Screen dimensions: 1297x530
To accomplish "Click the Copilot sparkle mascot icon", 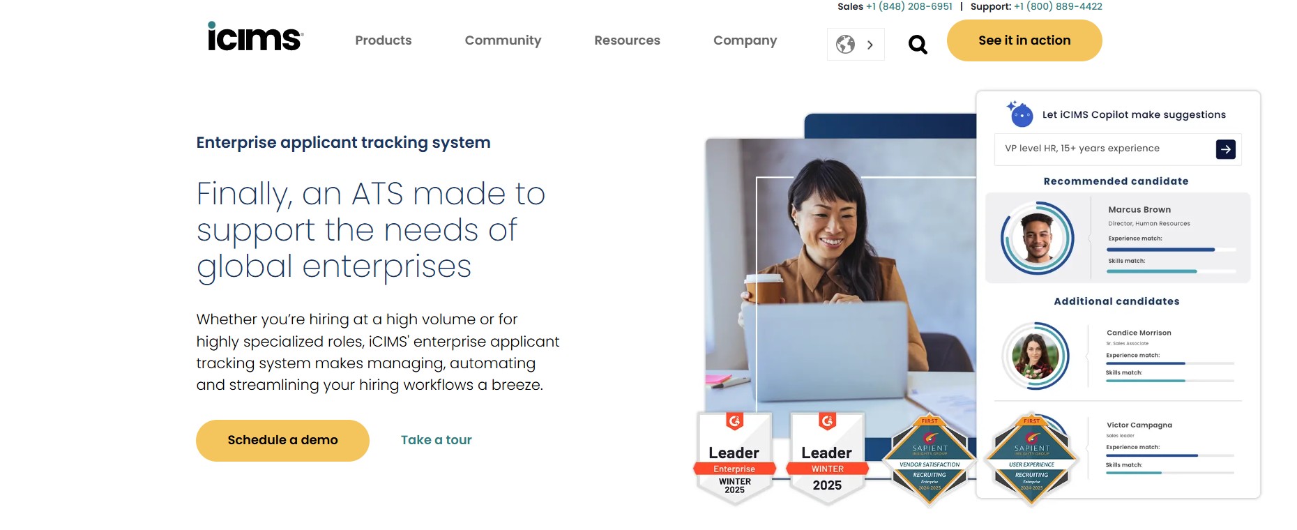I will pyautogui.click(x=1020, y=114).
